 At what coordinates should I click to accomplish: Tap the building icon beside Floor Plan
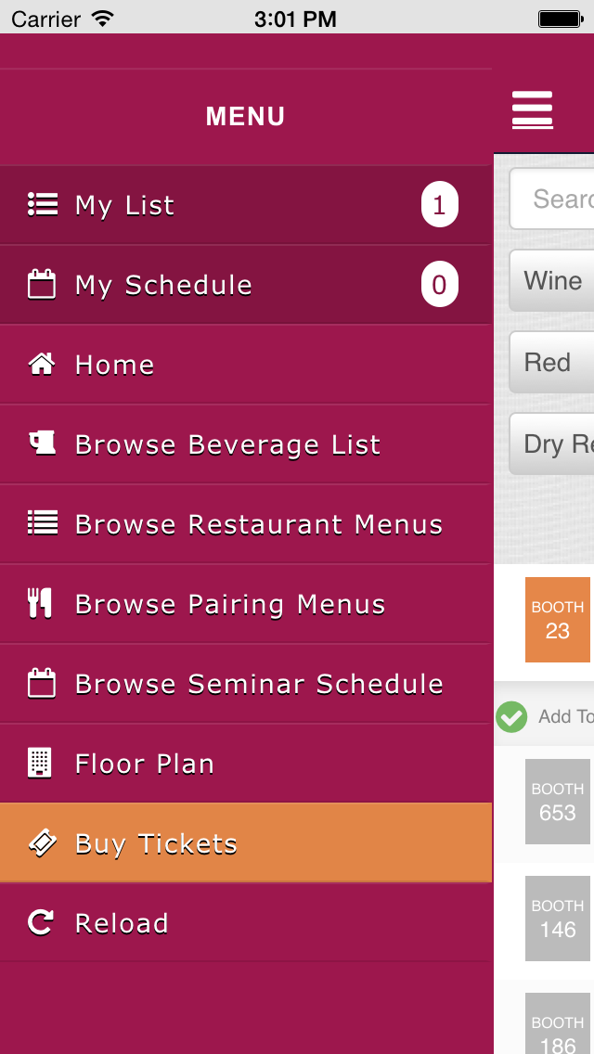(40, 764)
